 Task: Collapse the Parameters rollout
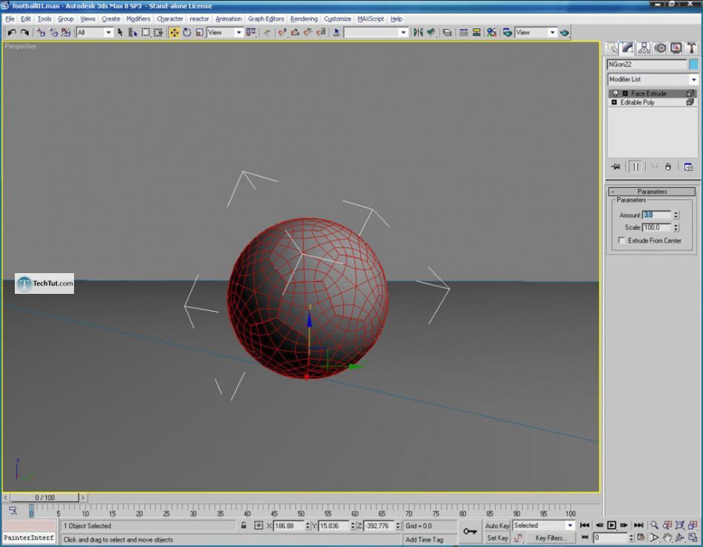651,192
